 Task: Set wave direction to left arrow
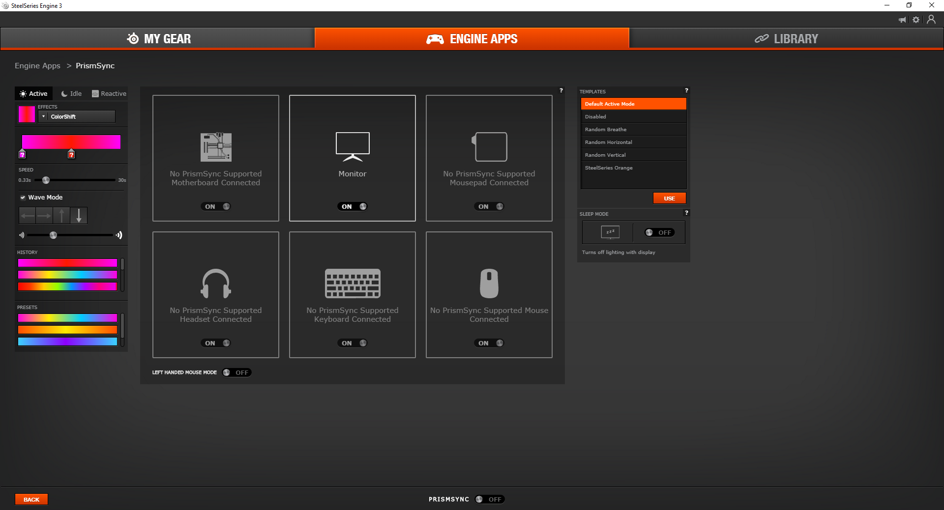point(28,215)
